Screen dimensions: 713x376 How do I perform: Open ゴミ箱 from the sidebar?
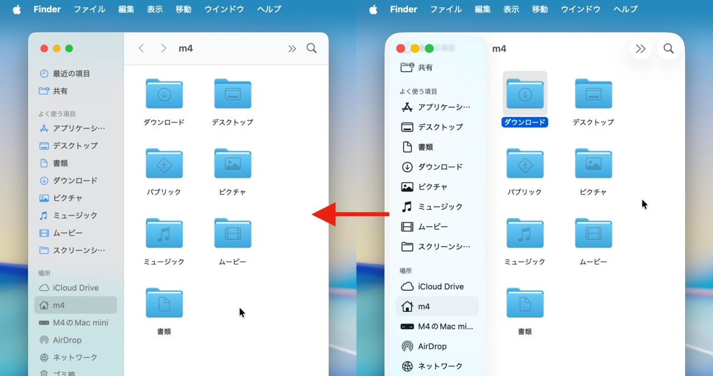coord(61,372)
